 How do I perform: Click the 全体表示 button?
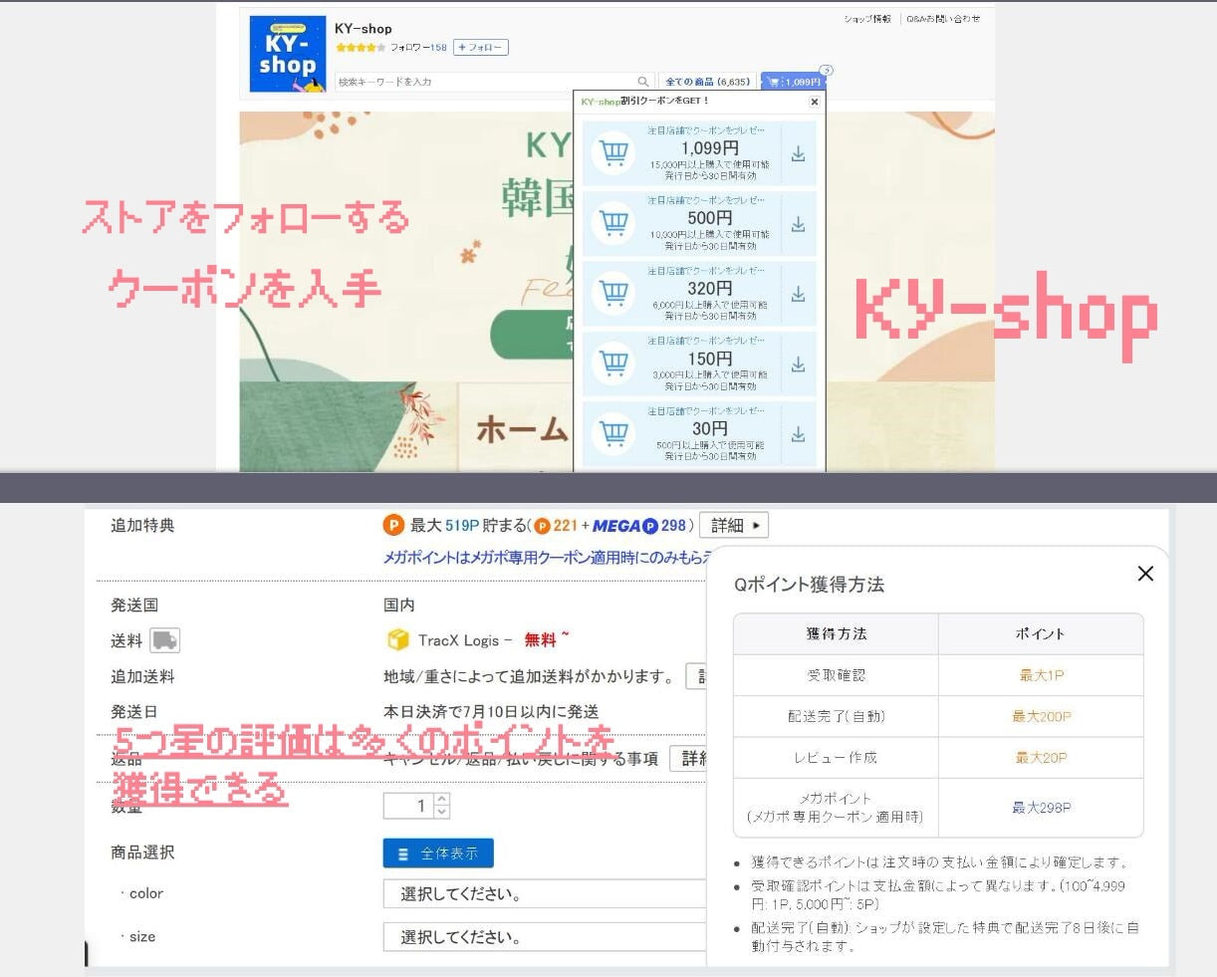pos(438,854)
